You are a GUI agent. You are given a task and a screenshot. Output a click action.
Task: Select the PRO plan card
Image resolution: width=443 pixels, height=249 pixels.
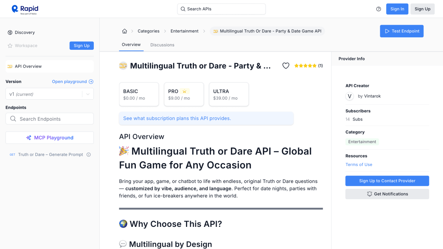coord(184,94)
